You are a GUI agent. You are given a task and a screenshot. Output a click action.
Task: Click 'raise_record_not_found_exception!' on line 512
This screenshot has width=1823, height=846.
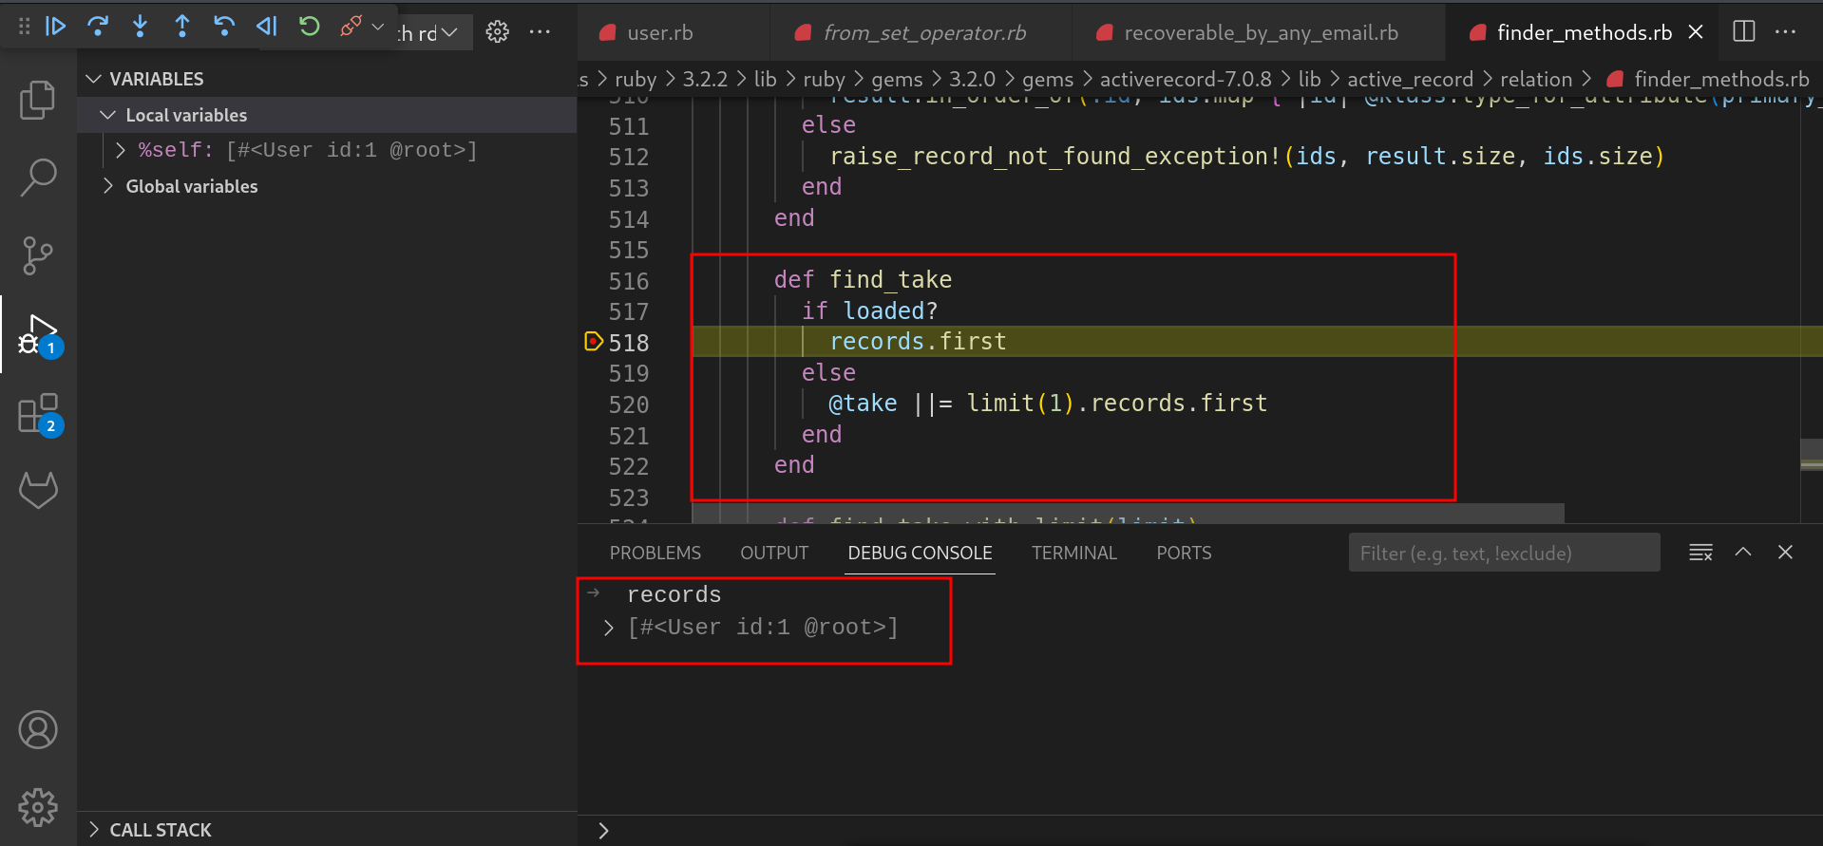click(1054, 156)
